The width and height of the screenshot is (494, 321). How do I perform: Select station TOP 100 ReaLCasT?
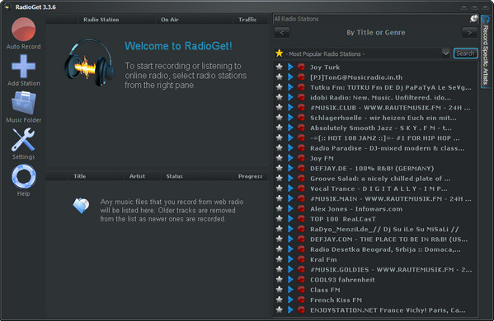tap(343, 219)
